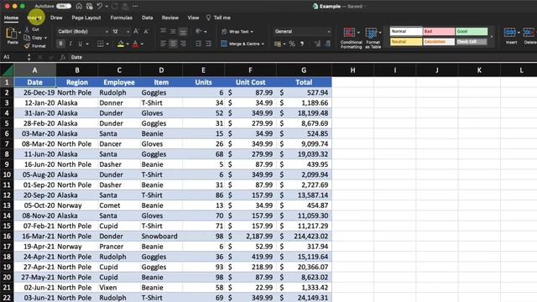The image size is (537, 302).
Task: Apply the Calculation cell style
Action: [x=439, y=42]
